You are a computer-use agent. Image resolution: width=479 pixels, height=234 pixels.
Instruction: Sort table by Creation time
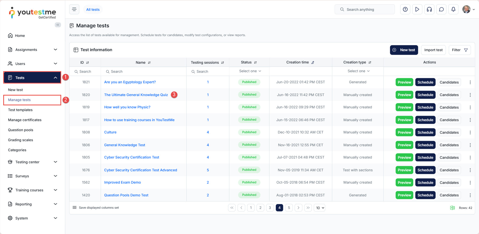click(x=312, y=62)
